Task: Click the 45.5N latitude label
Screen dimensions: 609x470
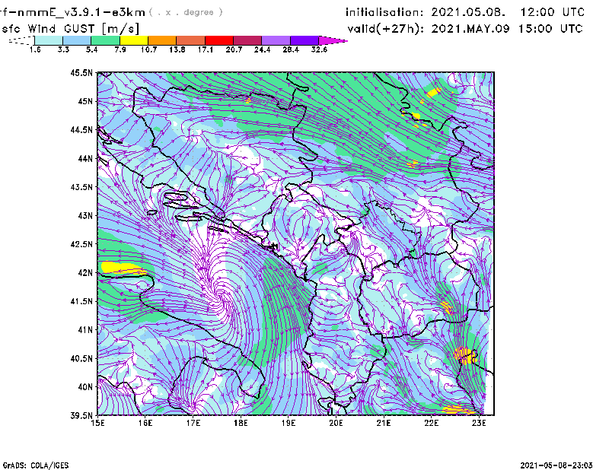Action: pyautogui.click(x=81, y=72)
